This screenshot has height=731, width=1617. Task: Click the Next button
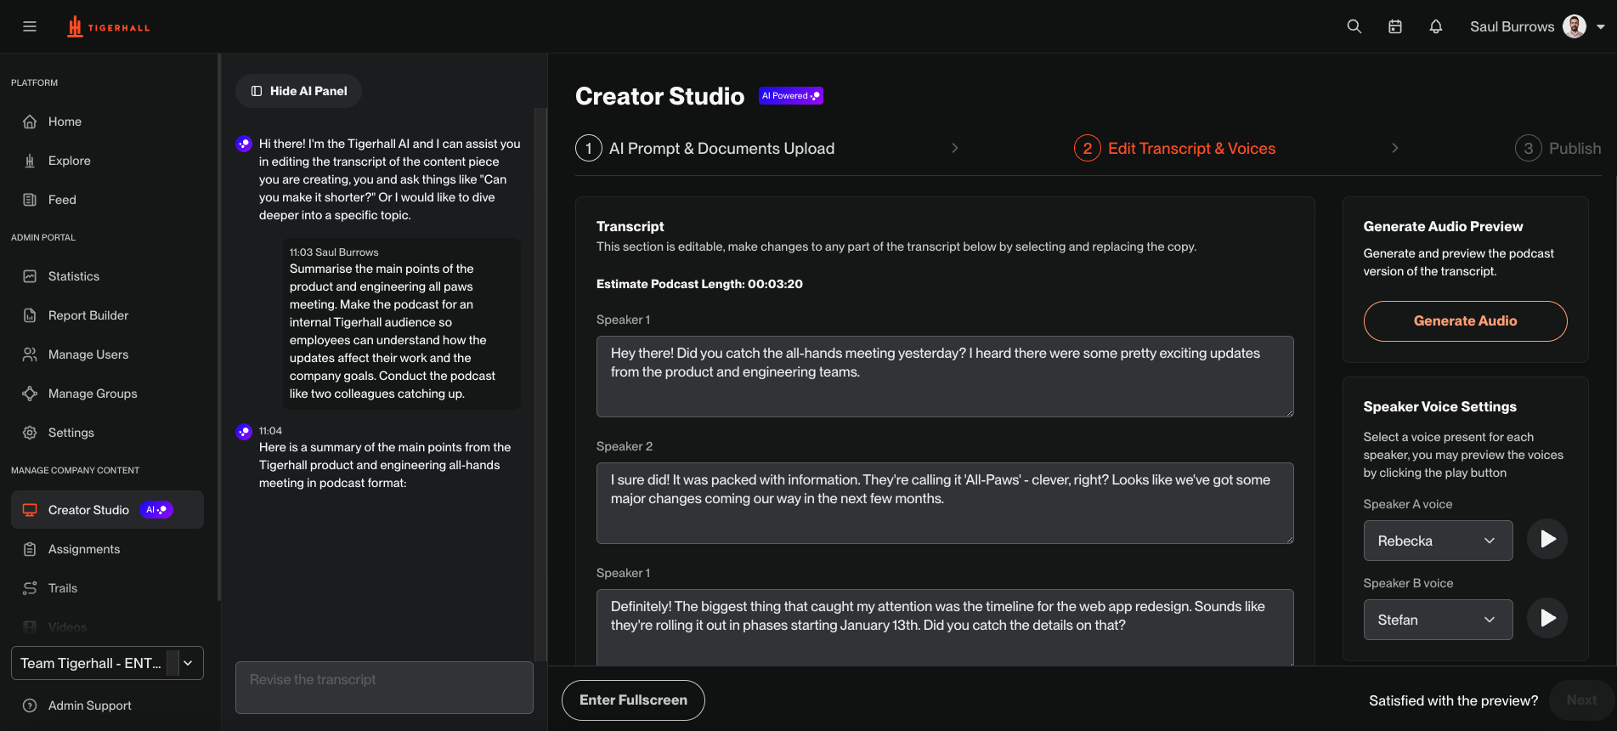pos(1582,700)
